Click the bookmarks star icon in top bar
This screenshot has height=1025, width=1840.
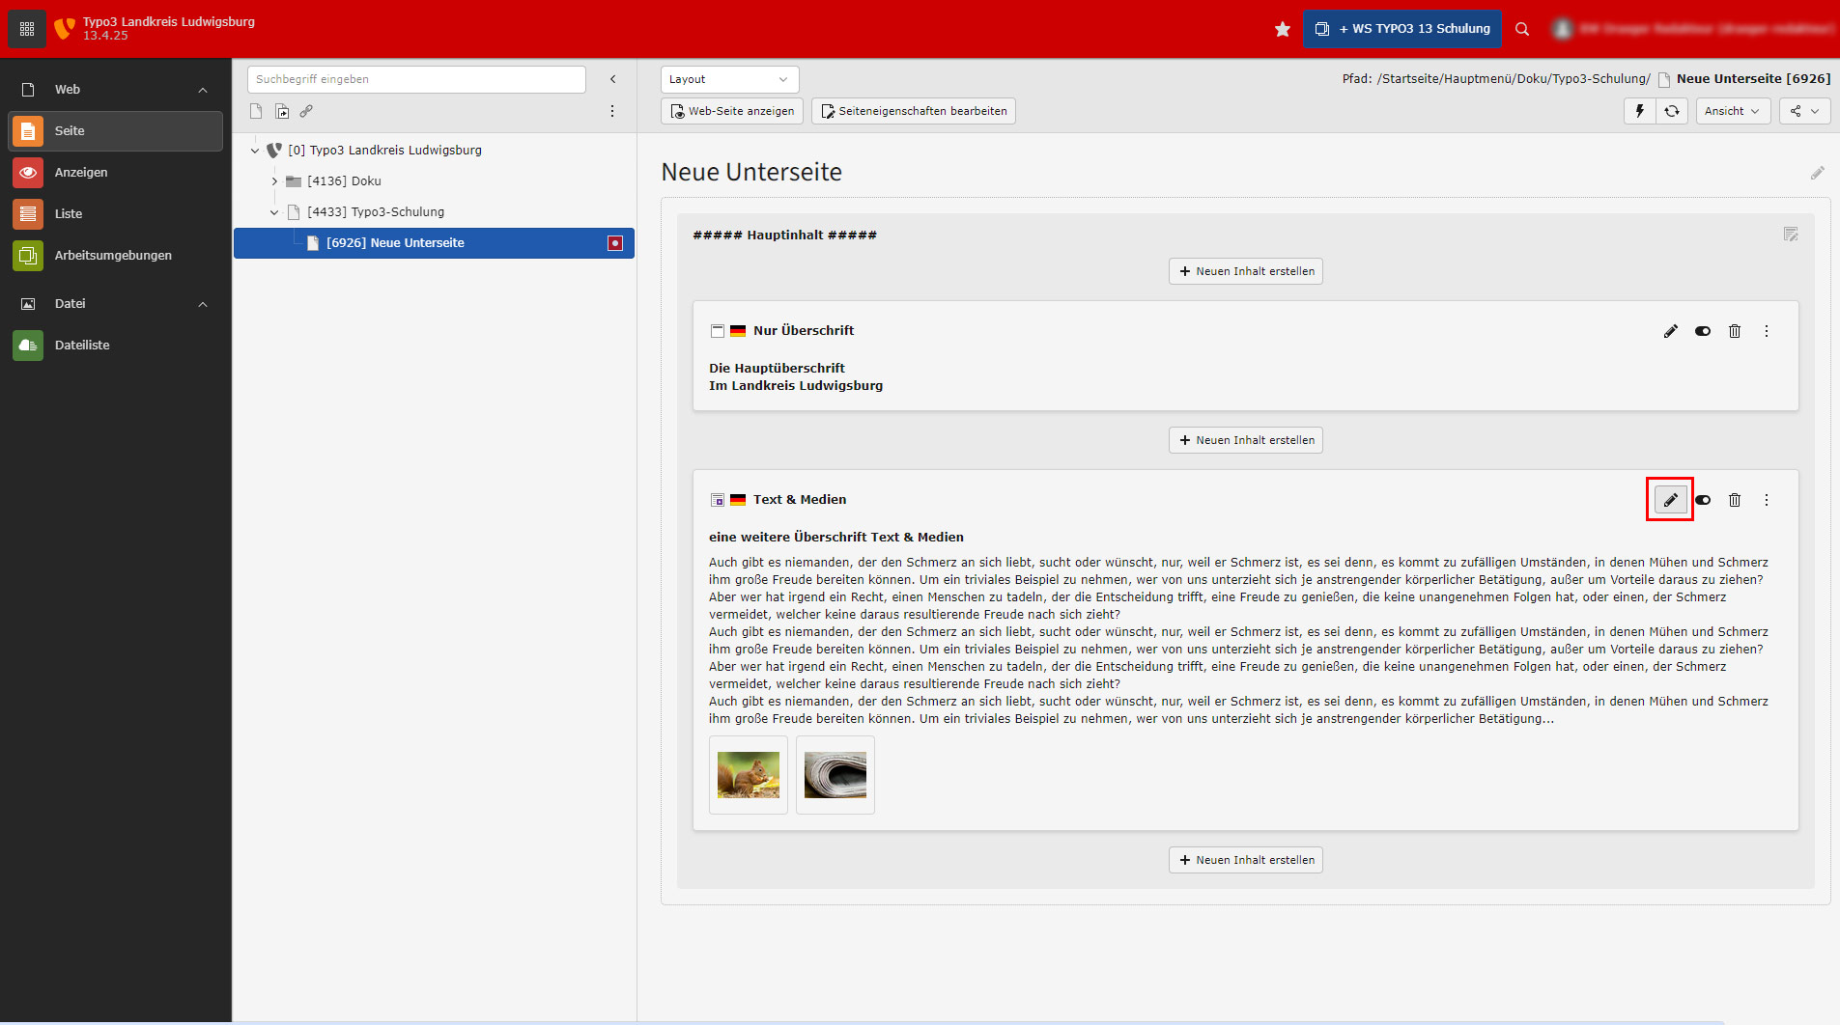1282,29
